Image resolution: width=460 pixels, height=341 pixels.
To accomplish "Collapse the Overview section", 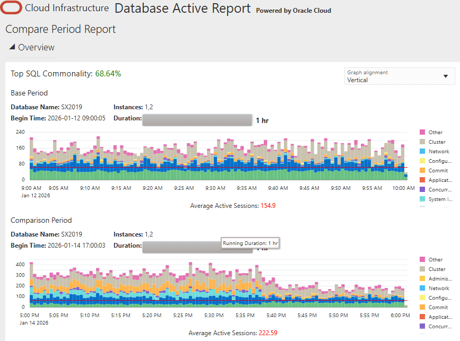I will pyautogui.click(x=12, y=47).
